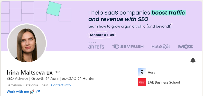The width and height of the screenshot is (203, 96).
Task: Click the name Irina Maltseva
Action: [x=26, y=73]
